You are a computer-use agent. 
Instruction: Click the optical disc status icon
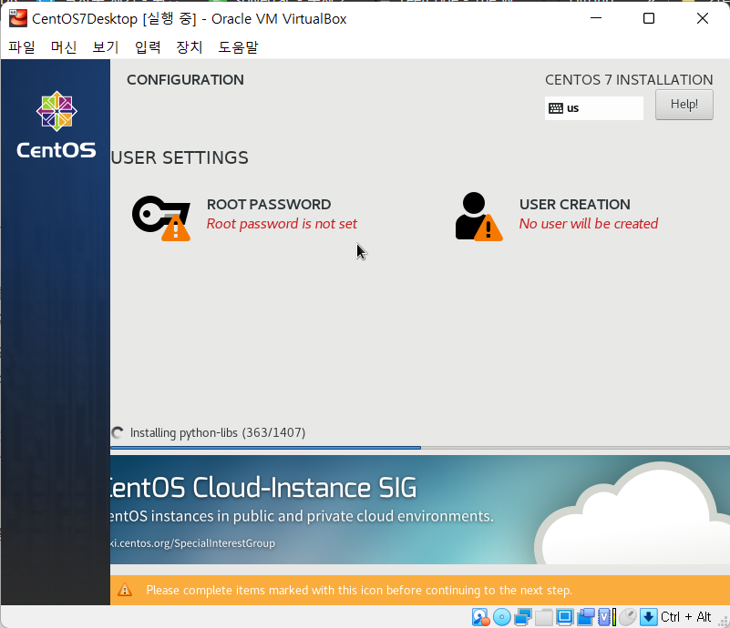(501, 617)
